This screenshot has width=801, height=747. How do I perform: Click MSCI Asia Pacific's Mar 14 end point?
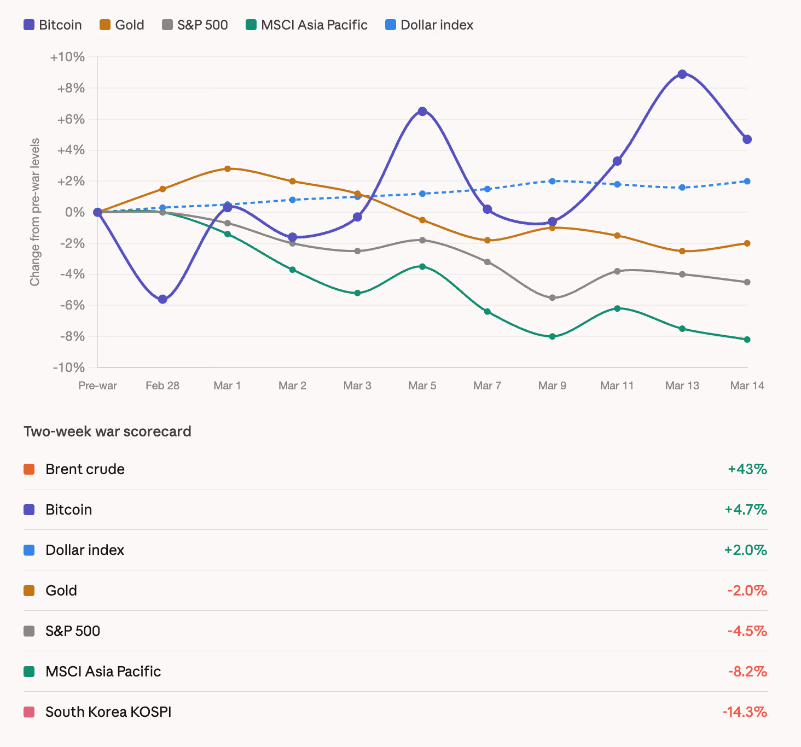click(x=747, y=340)
